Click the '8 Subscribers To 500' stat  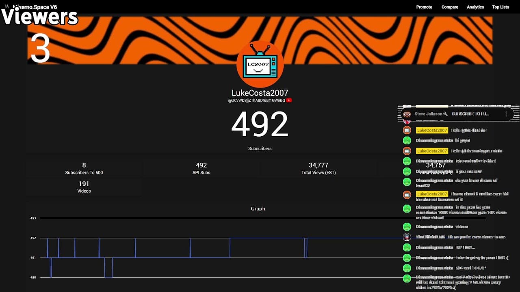coord(84,168)
